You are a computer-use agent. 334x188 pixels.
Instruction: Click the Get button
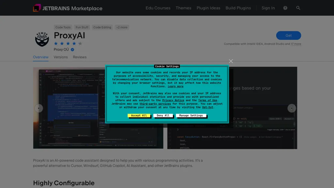tap(288, 36)
